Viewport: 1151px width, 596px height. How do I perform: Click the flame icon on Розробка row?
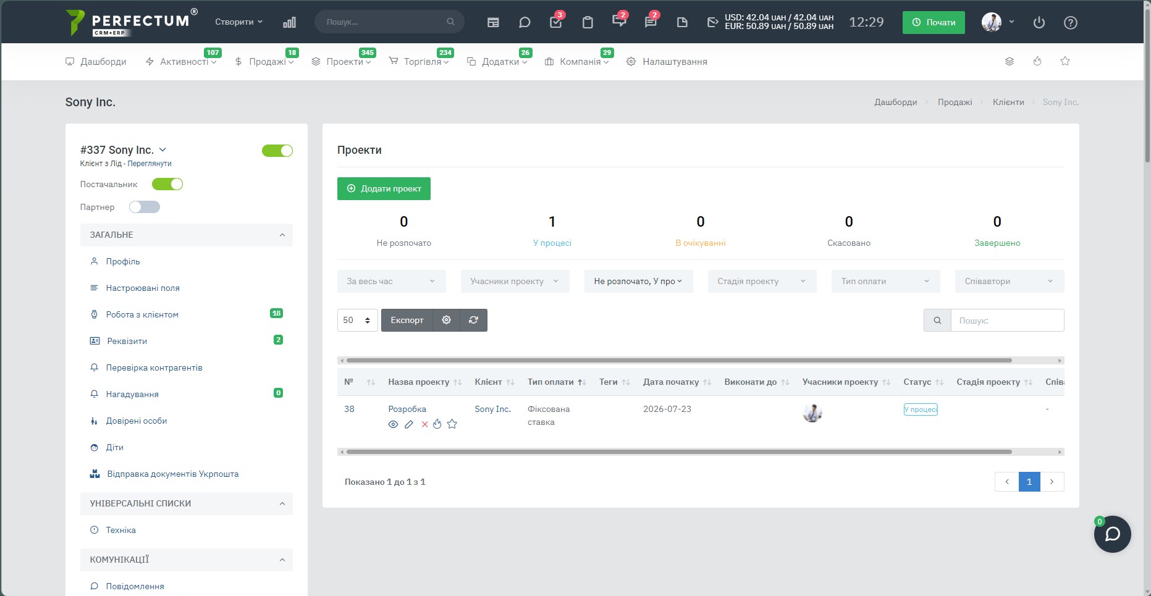[437, 424]
